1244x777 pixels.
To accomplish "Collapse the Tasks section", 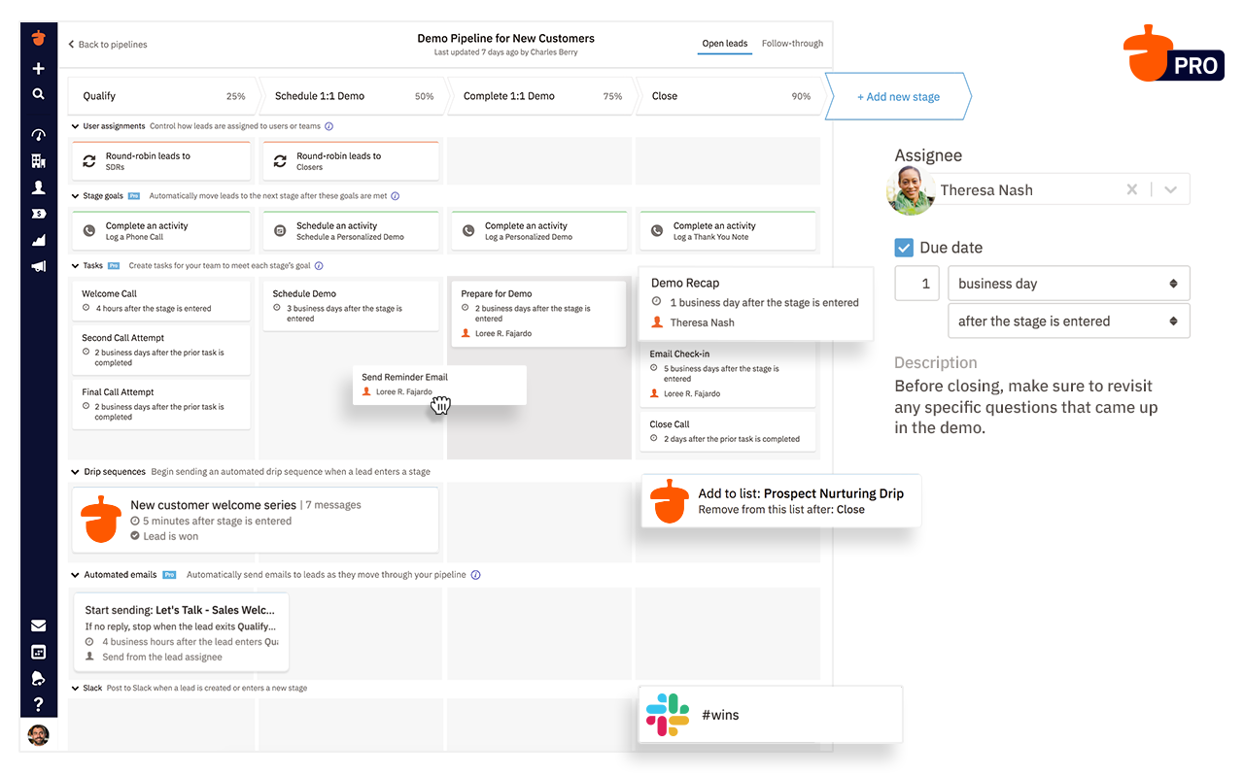I will (x=76, y=266).
